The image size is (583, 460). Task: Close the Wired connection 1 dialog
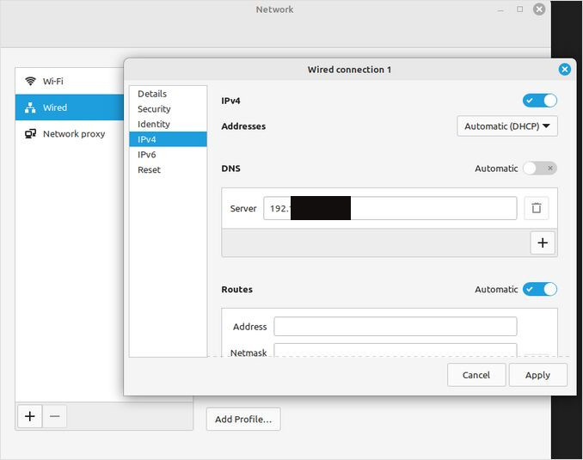(x=564, y=70)
